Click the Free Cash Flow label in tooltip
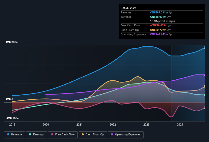Image resolution: width=209 pixels, height=142 pixels. [130, 25]
